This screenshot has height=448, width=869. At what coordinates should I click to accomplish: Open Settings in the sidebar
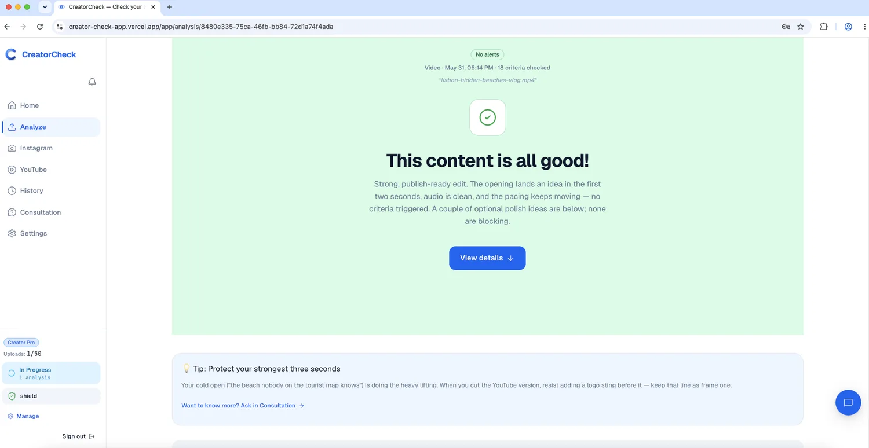51,233
